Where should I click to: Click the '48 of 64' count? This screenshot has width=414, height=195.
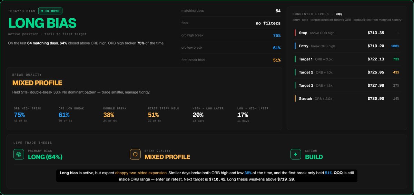pyautogui.click(x=21, y=121)
